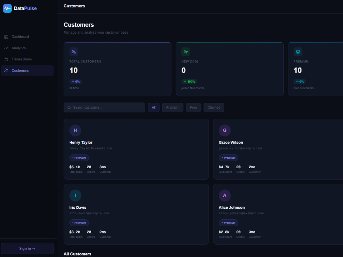Click Henry Taylor's H avatar
This screenshot has height=257, width=343.
pyautogui.click(x=75, y=131)
